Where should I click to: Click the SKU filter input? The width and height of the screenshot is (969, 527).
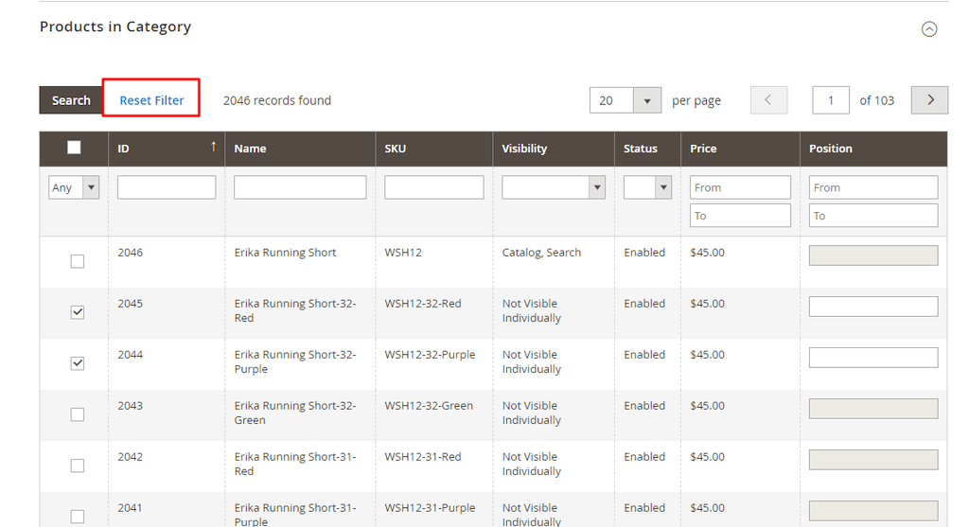(x=433, y=187)
